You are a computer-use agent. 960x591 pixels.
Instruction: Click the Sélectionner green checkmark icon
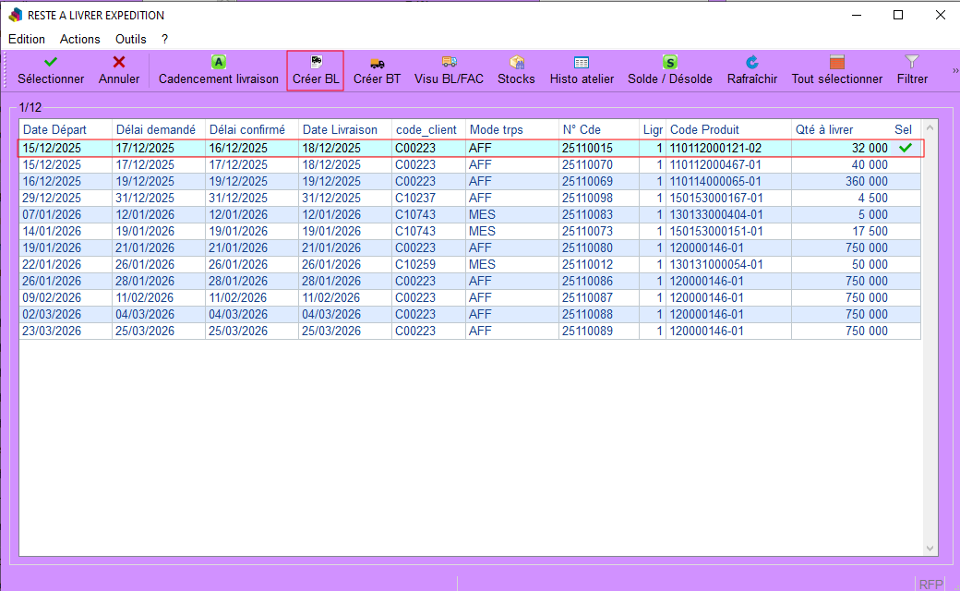point(51,63)
